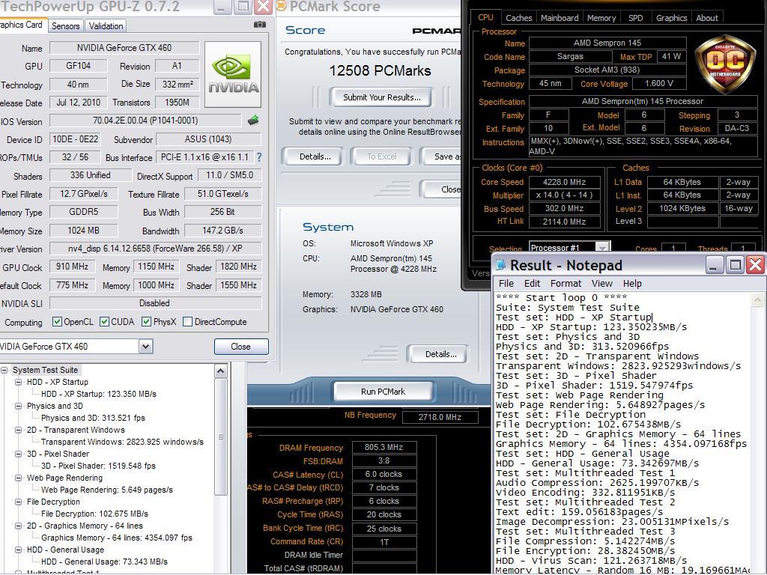The image size is (767, 575).
Task: Collapse the 2D - Graphics Memory node
Action: [19, 526]
